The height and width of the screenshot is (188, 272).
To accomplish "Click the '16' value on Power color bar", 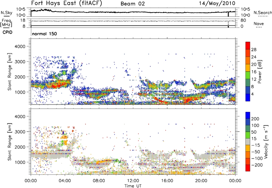I will [254, 72].
